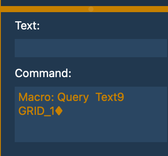This screenshot has width=168, height=156.
Task: Click the dark panel above the orange bar
Action: (84, 3)
